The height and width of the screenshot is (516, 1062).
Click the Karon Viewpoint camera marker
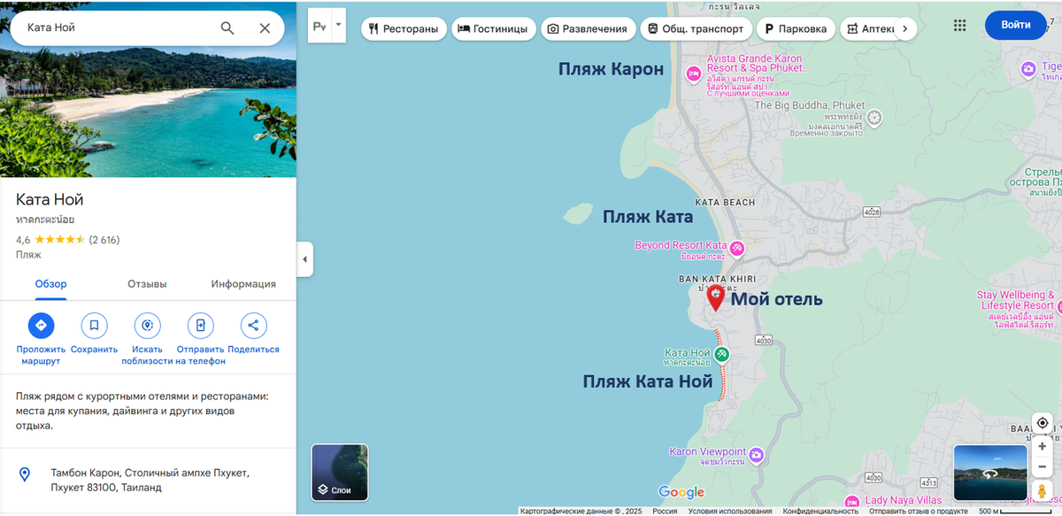(756, 455)
